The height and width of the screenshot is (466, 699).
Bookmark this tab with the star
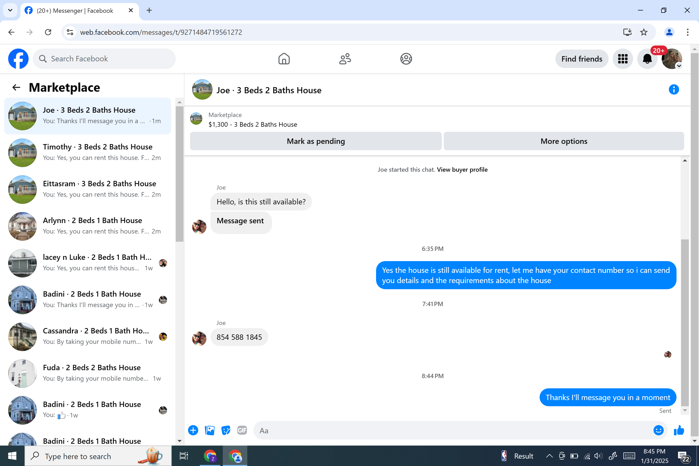tap(644, 32)
